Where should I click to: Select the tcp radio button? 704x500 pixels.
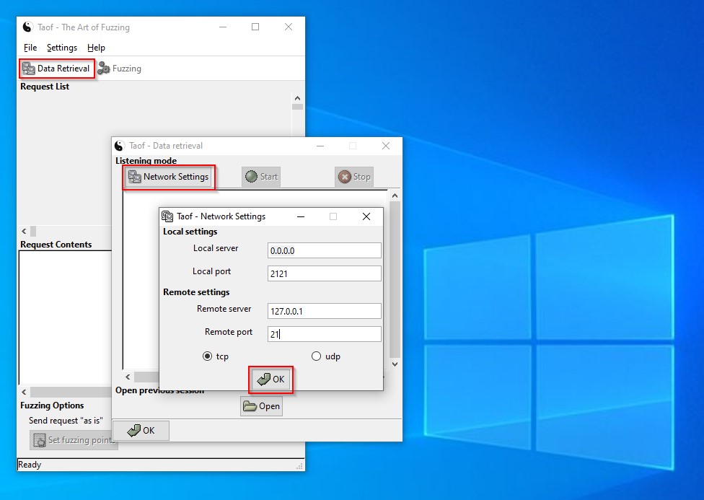[x=208, y=356]
